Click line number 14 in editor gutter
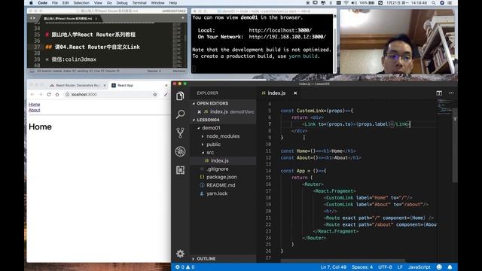482x271 pixels. click(268, 171)
